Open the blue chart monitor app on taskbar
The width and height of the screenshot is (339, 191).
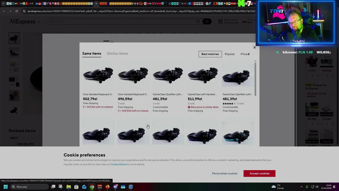(123, 187)
